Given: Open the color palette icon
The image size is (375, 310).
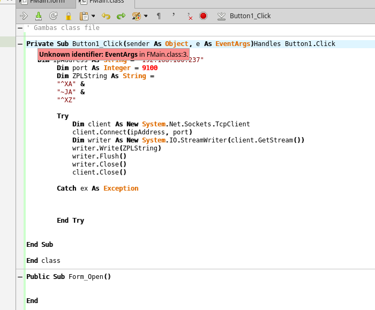Looking at the screenshot, I should [x=136, y=16].
